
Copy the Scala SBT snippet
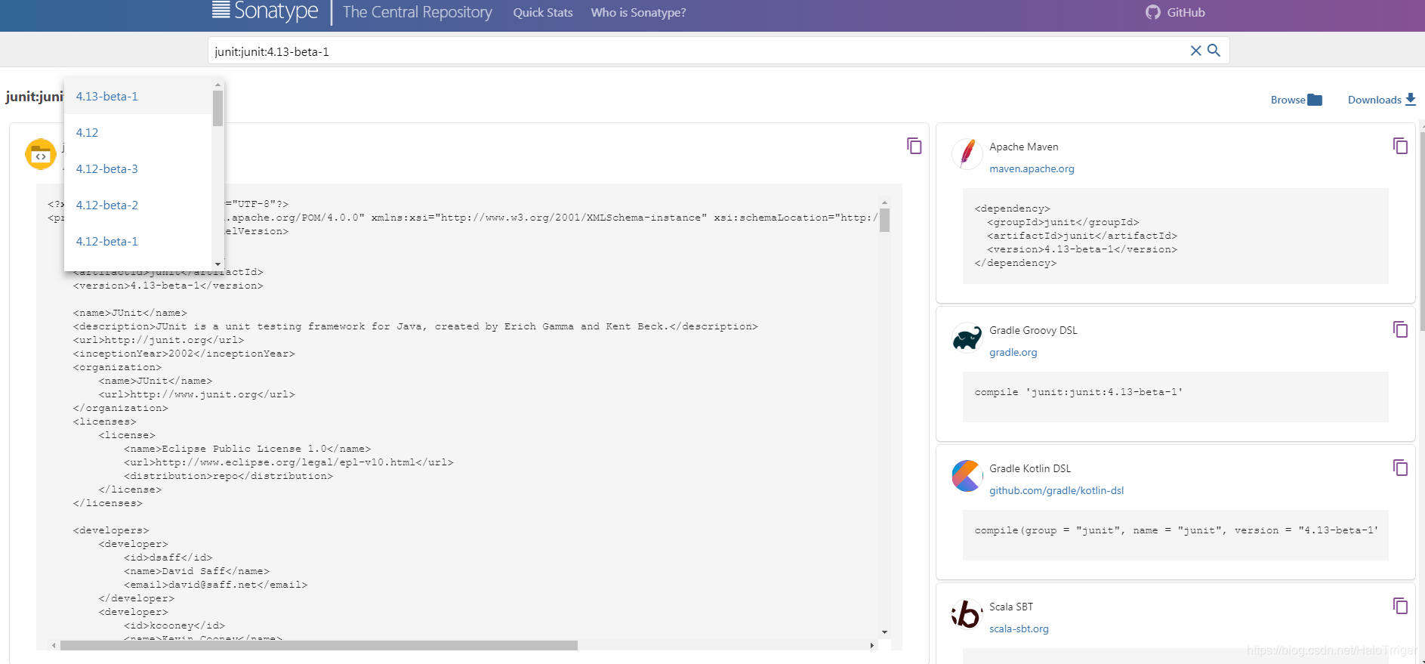tap(1400, 606)
